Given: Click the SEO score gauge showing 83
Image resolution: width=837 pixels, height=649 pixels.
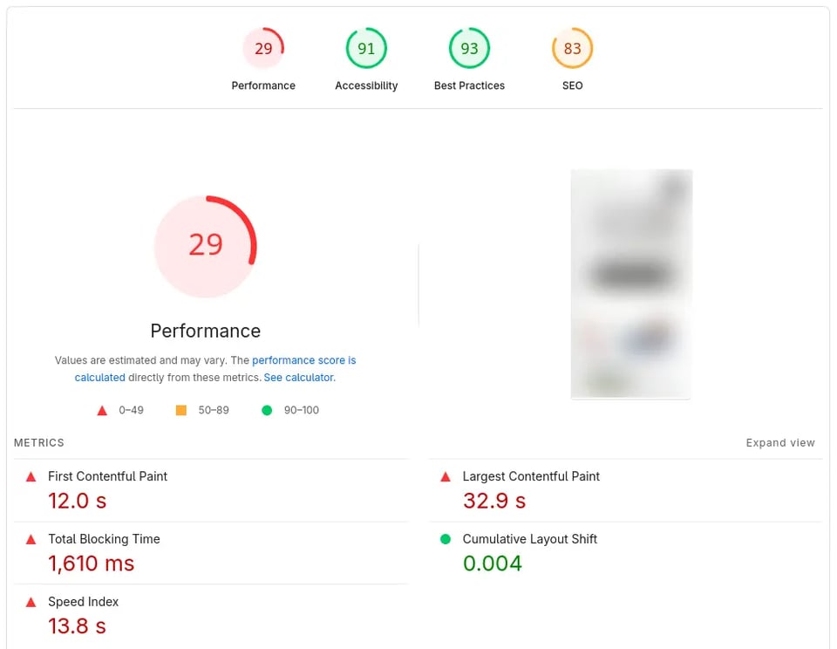Looking at the screenshot, I should (572, 49).
